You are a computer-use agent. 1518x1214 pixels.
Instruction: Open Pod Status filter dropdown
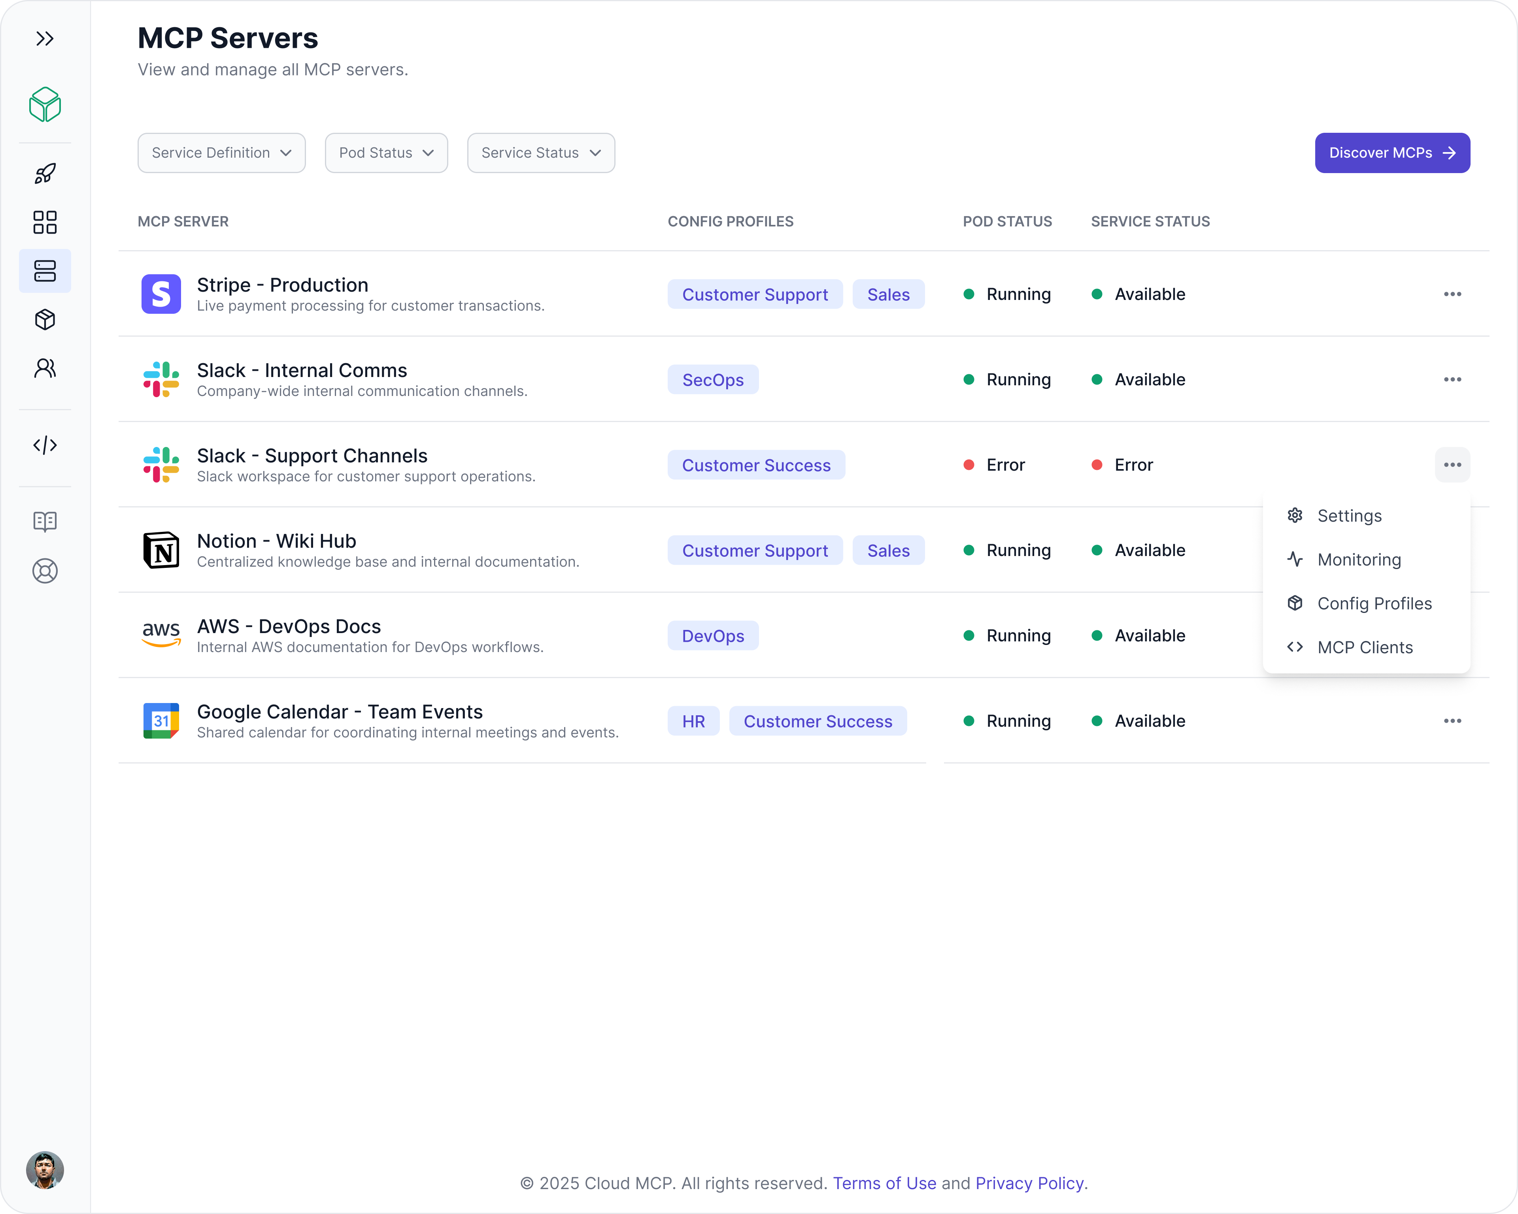[x=387, y=153]
